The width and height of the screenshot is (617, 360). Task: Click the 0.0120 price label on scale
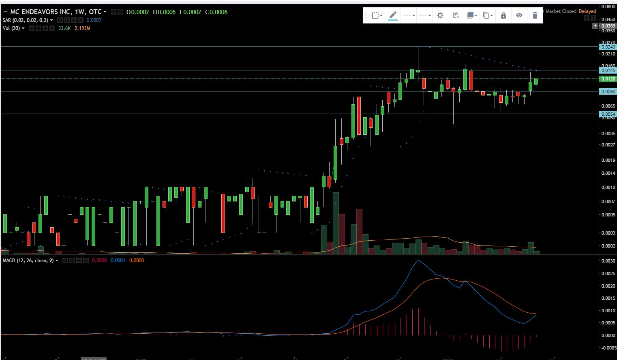coord(608,79)
